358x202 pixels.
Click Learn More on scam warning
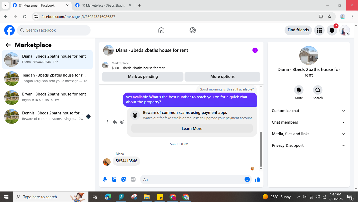tap(192, 129)
